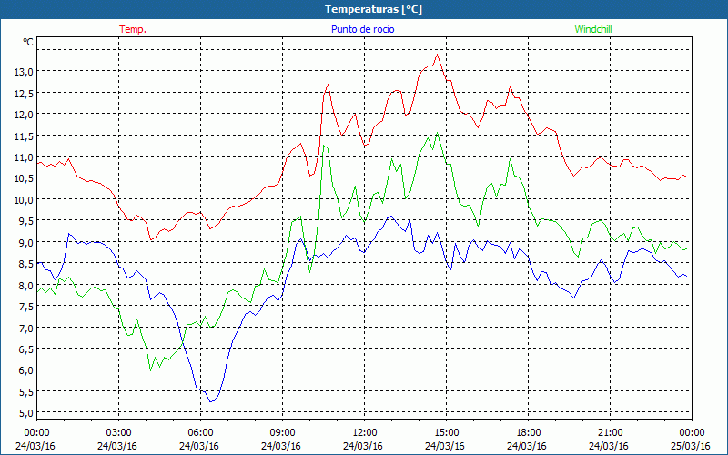The width and height of the screenshot is (728, 455).
Task: Click the 8,5 y-axis value
Action: click(27, 264)
